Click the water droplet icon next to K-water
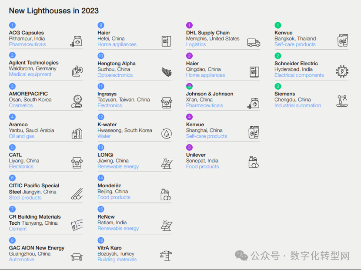 coord(166,133)
